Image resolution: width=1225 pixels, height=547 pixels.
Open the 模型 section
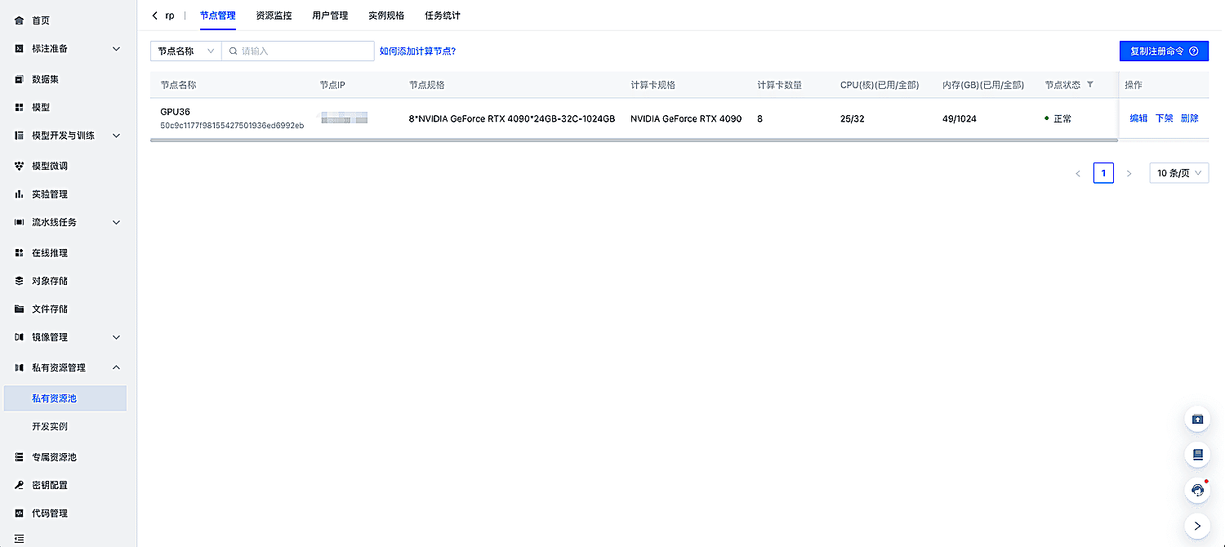[41, 107]
